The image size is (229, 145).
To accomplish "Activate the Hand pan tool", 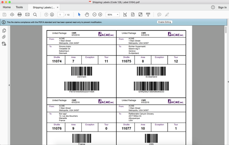I will coord(87,14).
